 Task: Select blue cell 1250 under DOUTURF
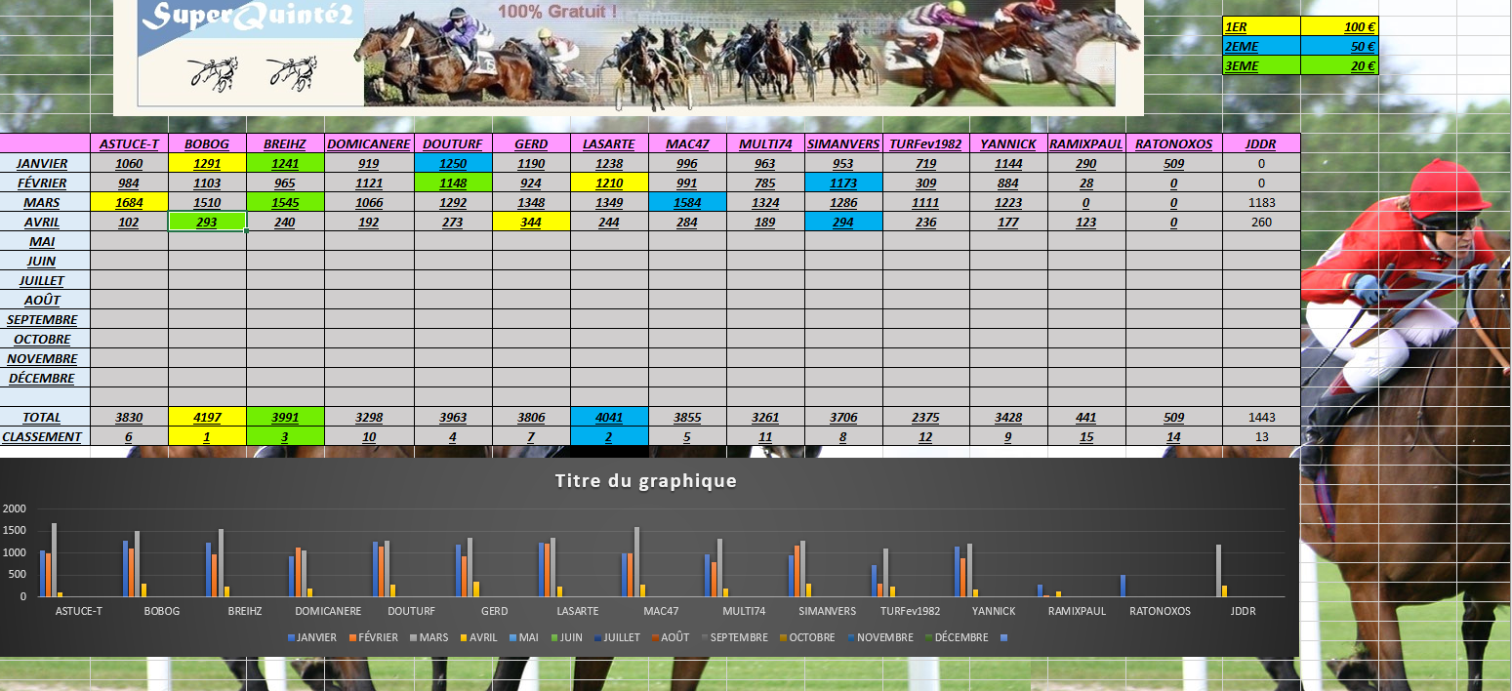pyautogui.click(x=453, y=163)
